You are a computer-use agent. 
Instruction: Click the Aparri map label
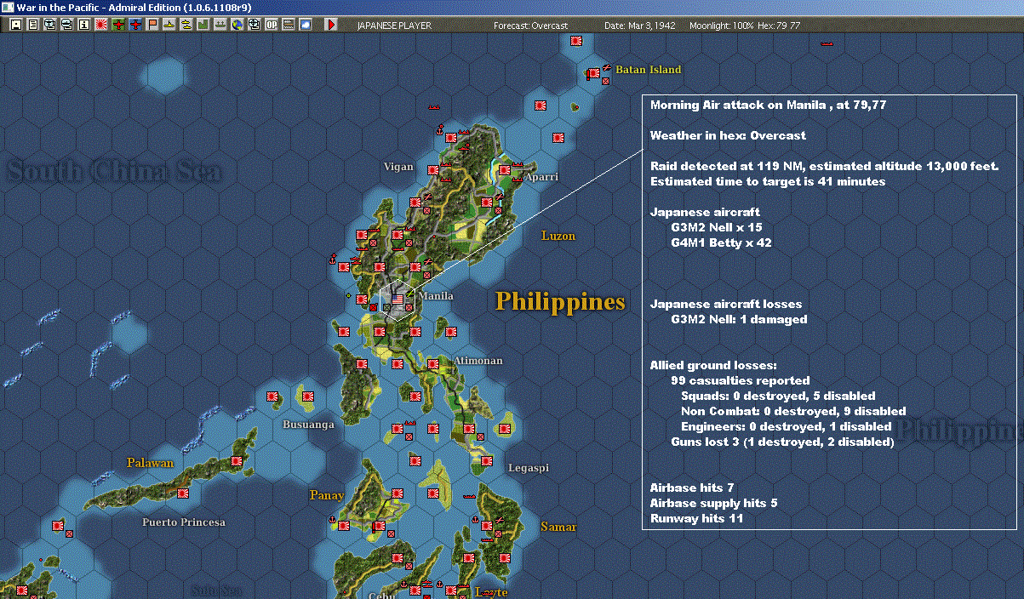541,177
